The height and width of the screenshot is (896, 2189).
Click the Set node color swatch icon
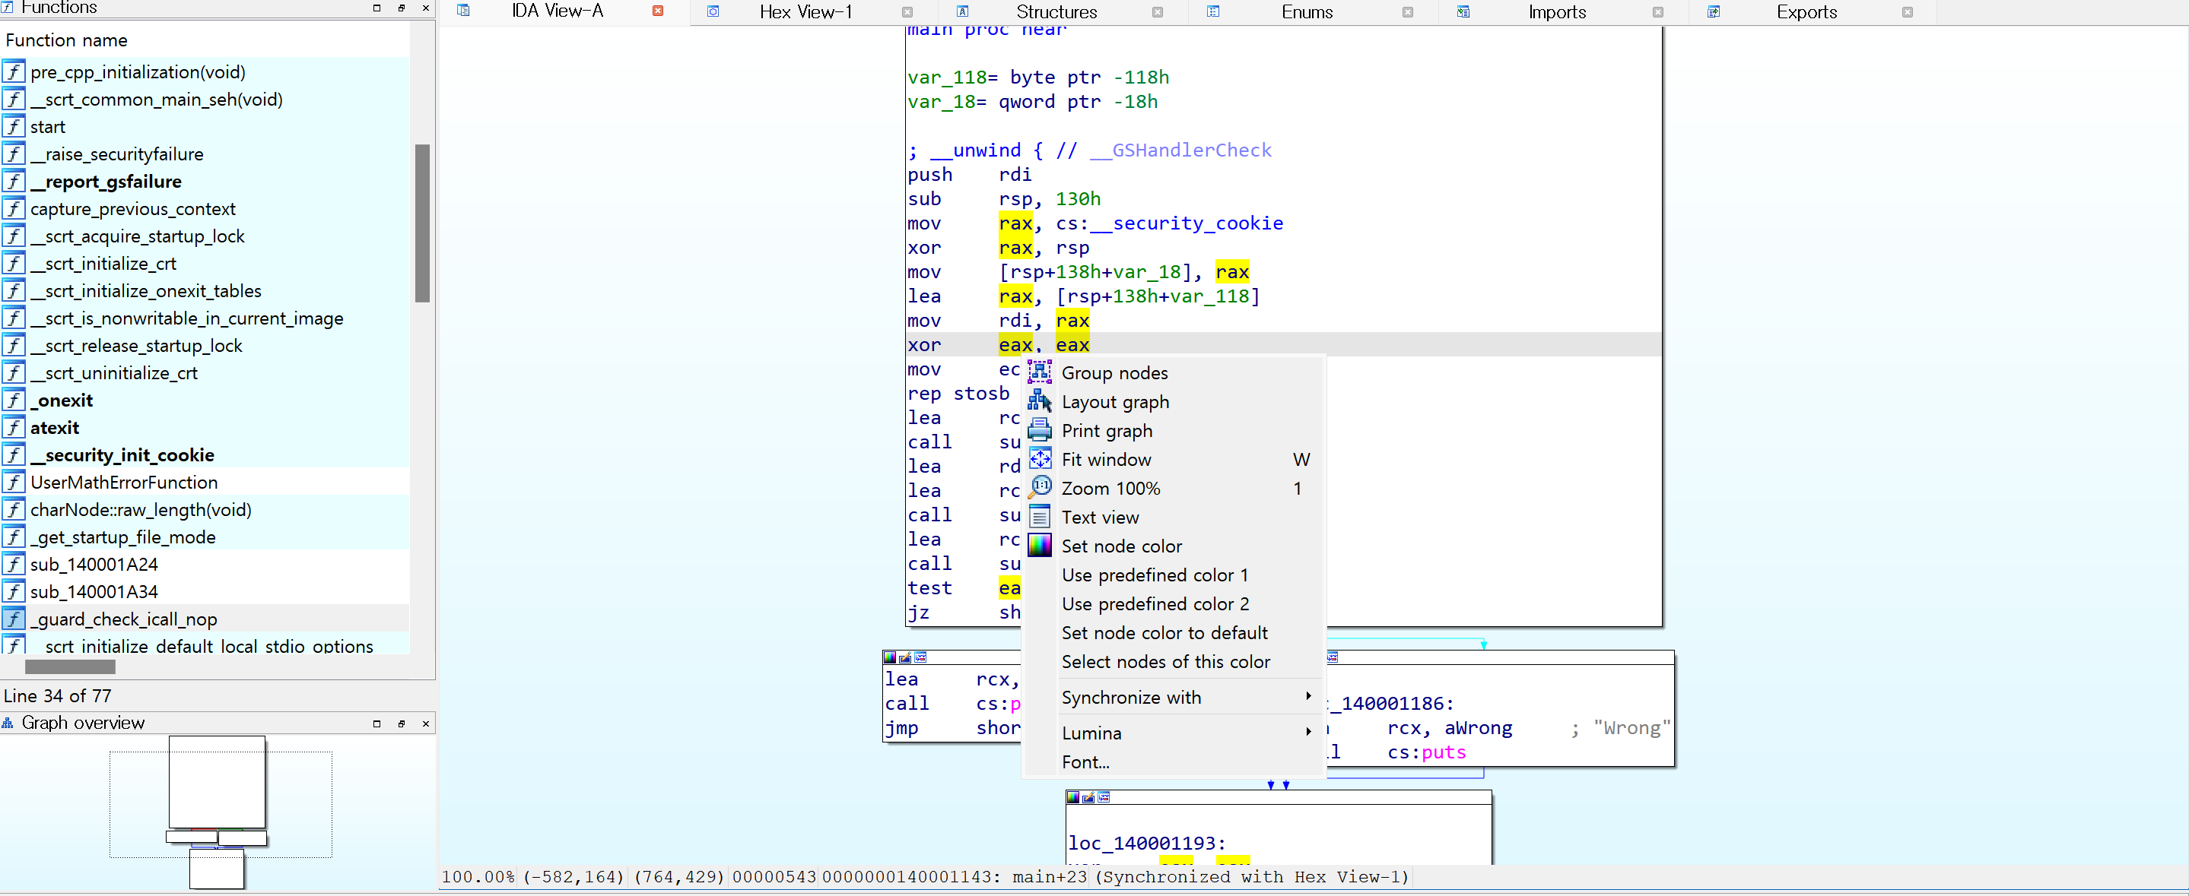(1039, 545)
